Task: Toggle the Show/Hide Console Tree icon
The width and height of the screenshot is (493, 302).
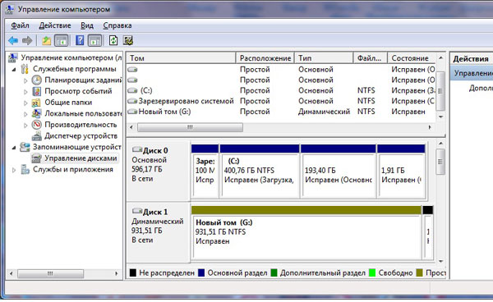Action: point(62,40)
